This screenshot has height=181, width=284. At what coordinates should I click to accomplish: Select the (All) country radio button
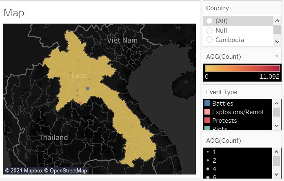(209, 21)
